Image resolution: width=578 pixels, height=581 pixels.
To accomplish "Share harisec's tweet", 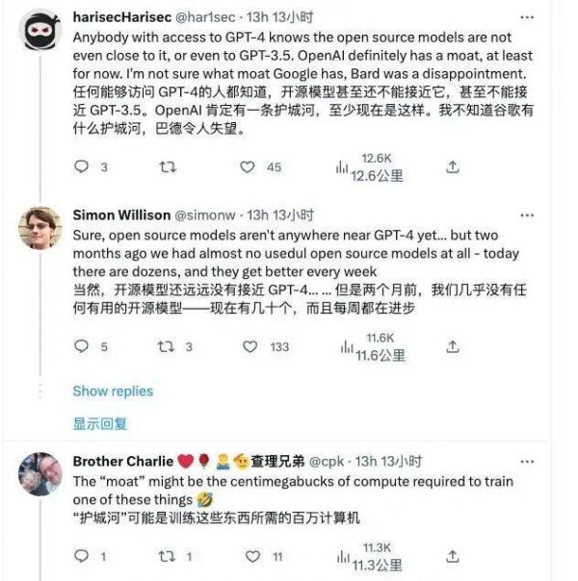I will [x=452, y=167].
